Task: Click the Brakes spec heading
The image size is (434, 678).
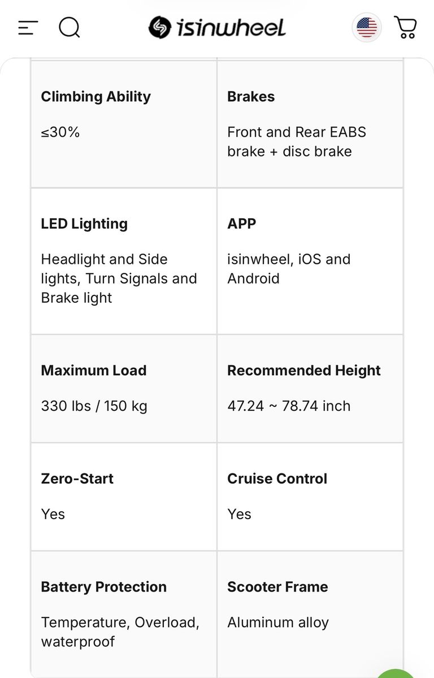Action: [x=251, y=97]
